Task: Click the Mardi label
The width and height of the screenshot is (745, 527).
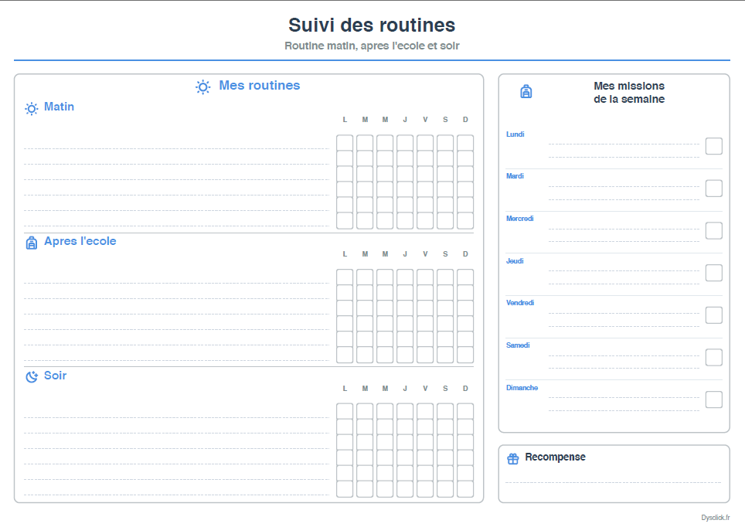Action: (515, 176)
